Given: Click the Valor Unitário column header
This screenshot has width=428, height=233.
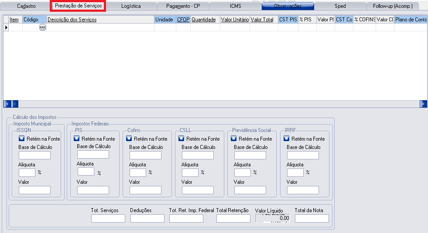Looking at the screenshot, I should coord(235,20).
